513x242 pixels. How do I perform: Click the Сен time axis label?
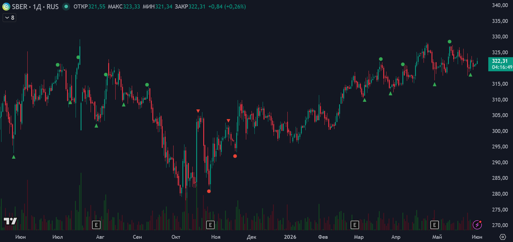pyautogui.click(x=137, y=237)
